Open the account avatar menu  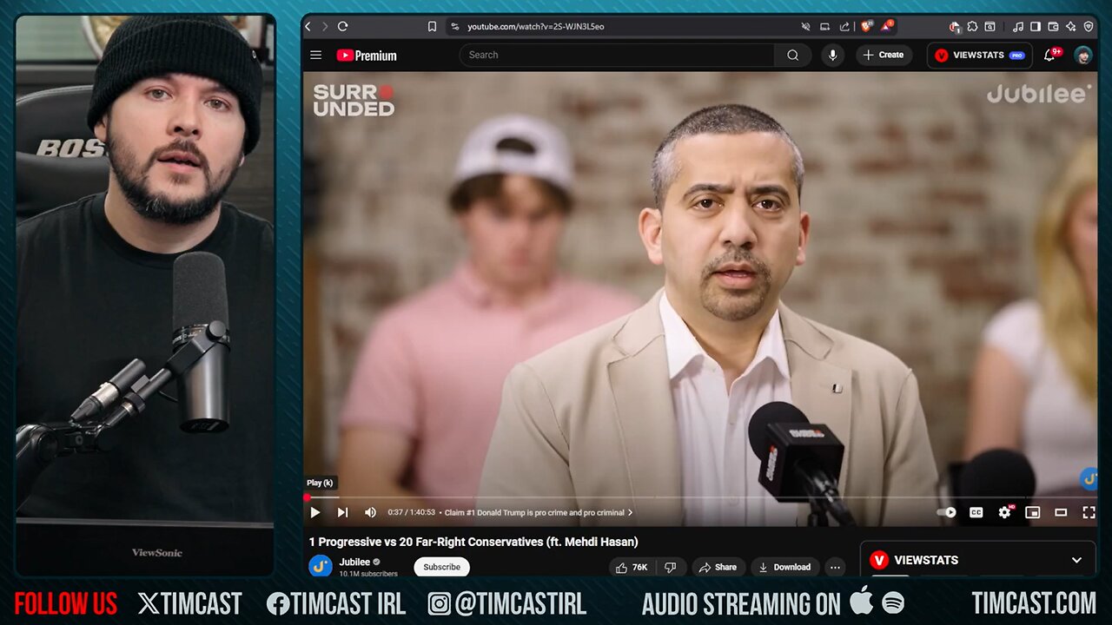[1083, 55]
